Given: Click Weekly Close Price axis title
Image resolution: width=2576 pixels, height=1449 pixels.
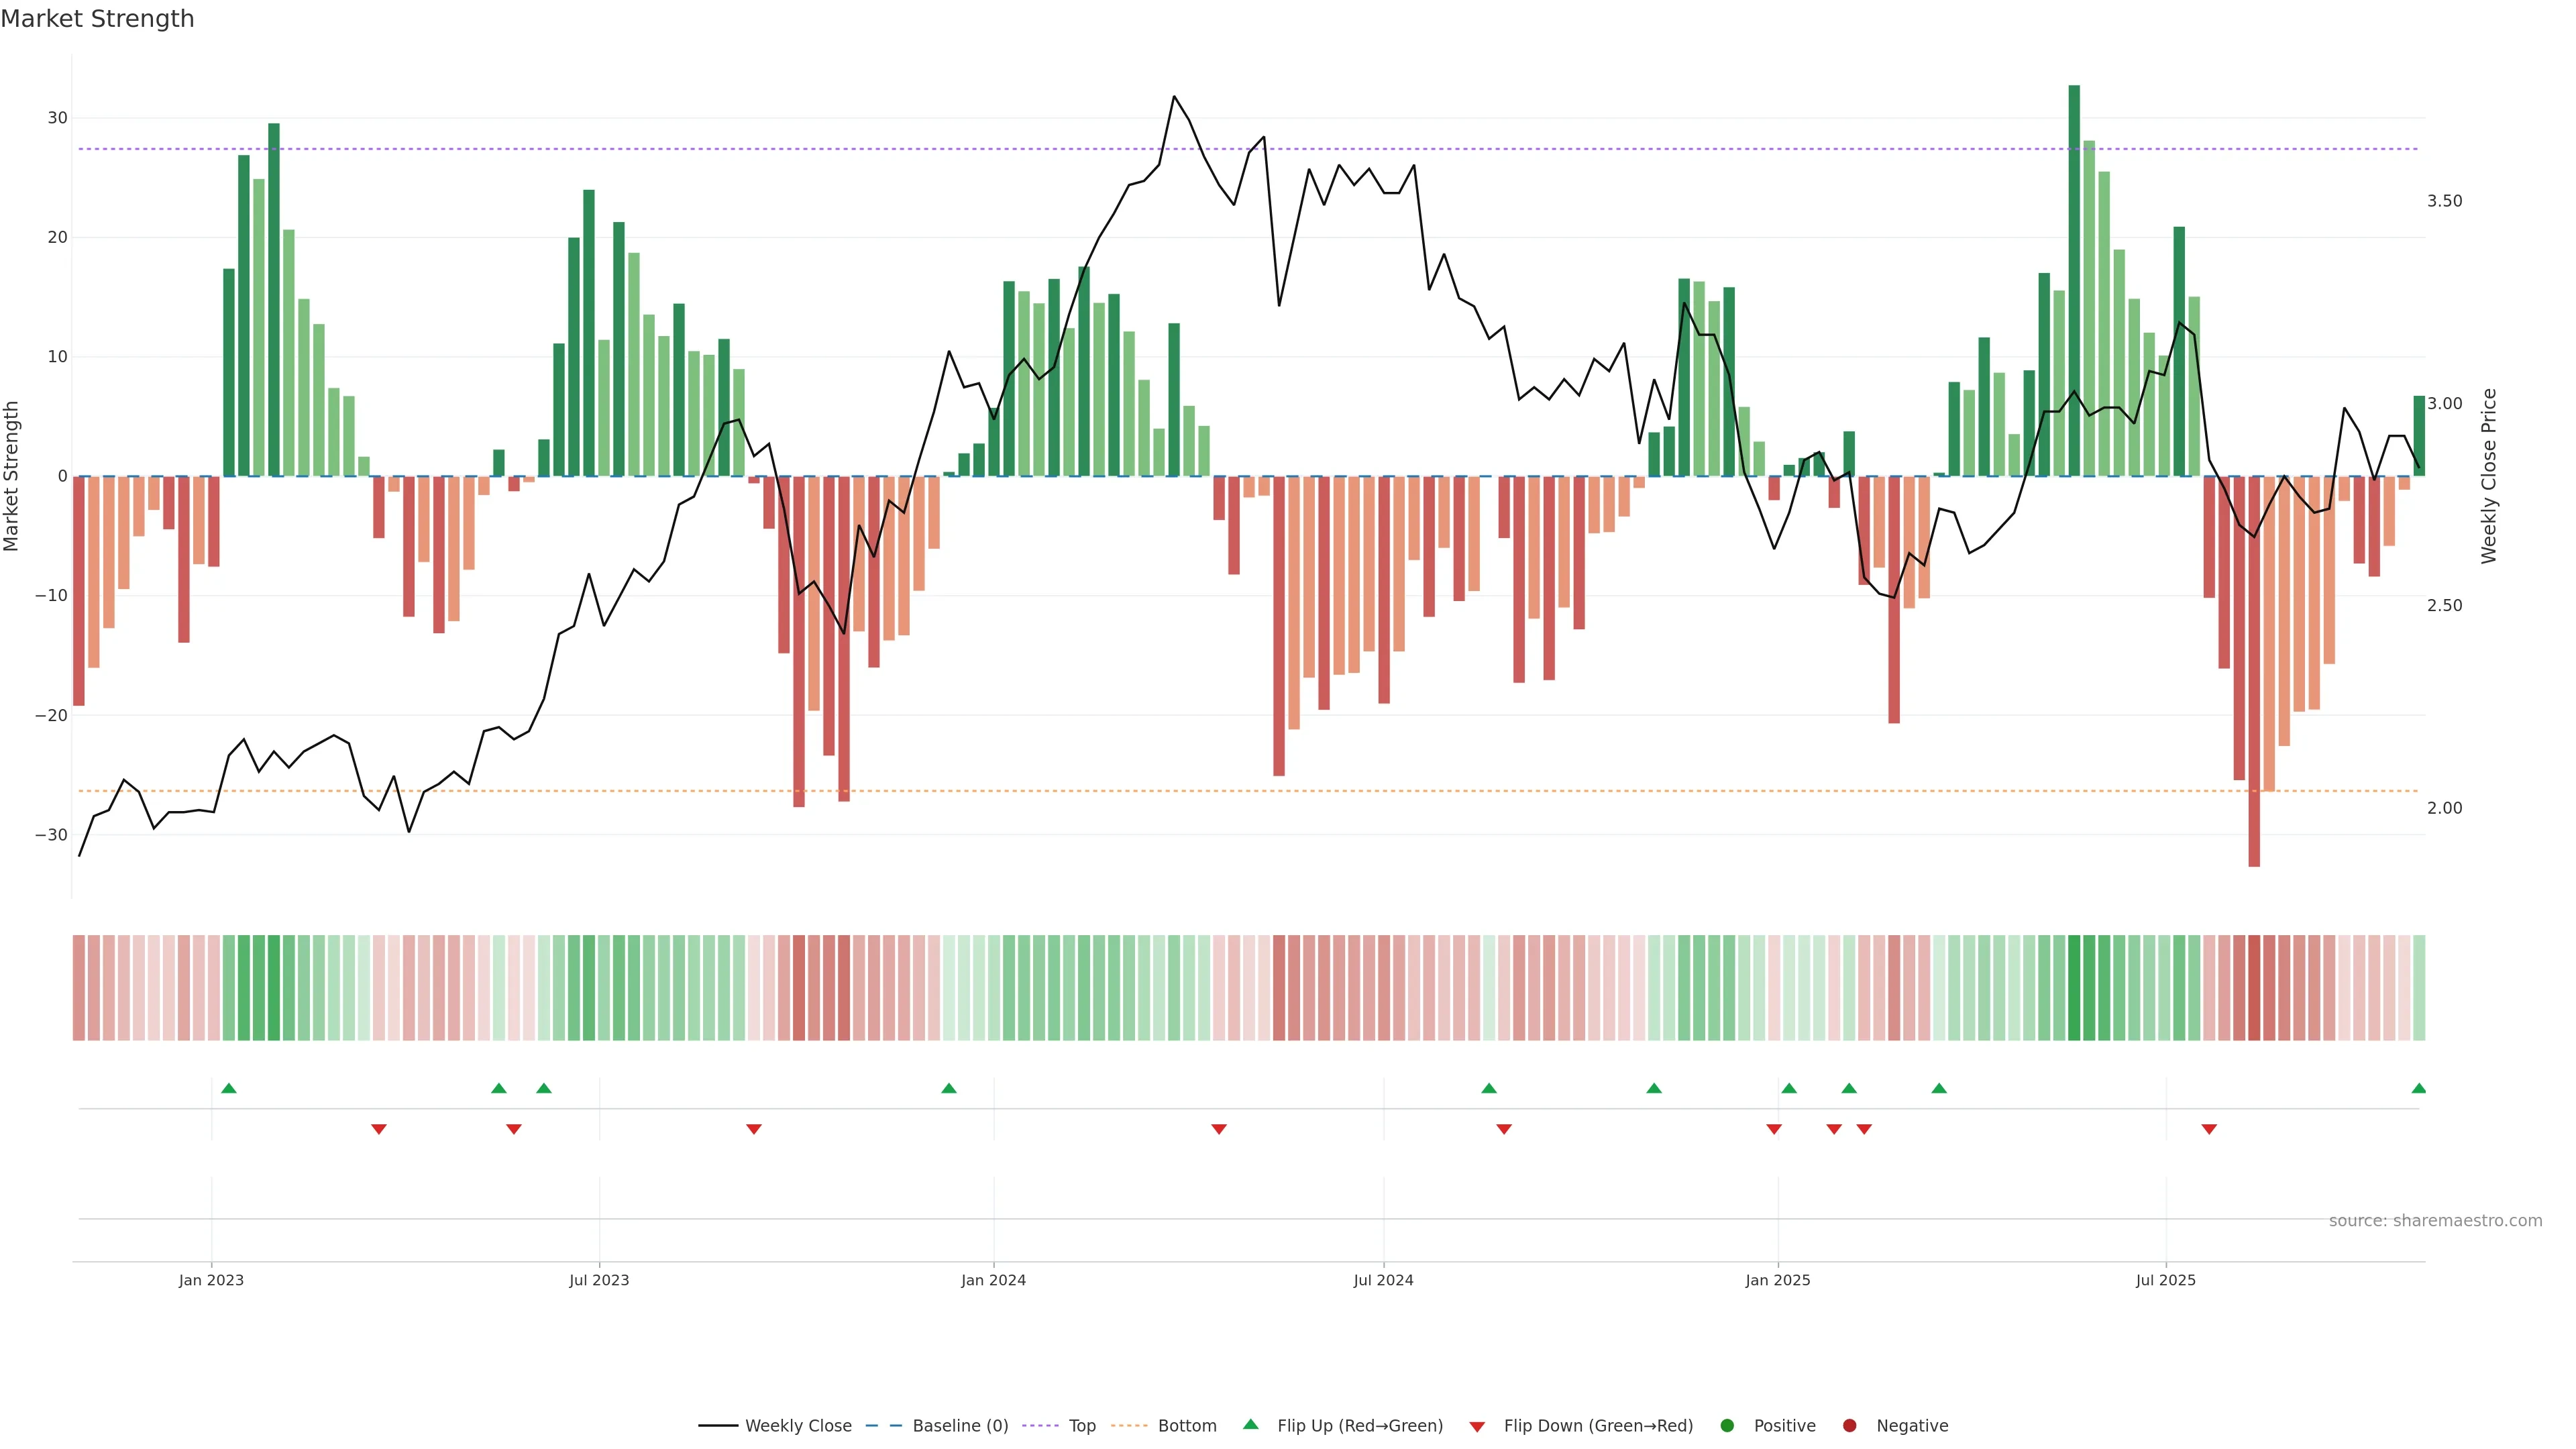Looking at the screenshot, I should [x=2489, y=476].
